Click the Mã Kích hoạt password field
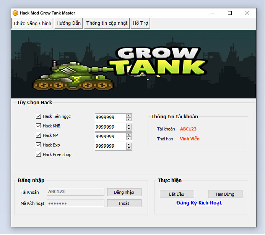Image resolution: width=265 pixels, height=235 pixels. point(76,203)
